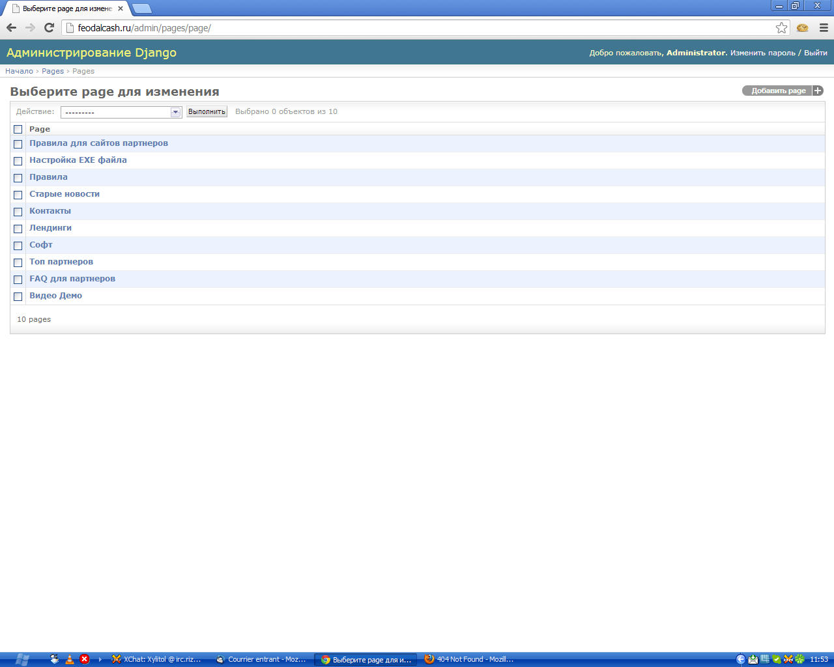Image resolution: width=834 pixels, height=667 pixels.
Task: Click the plus icon beside Добавить page
Action: pyautogui.click(x=818, y=91)
